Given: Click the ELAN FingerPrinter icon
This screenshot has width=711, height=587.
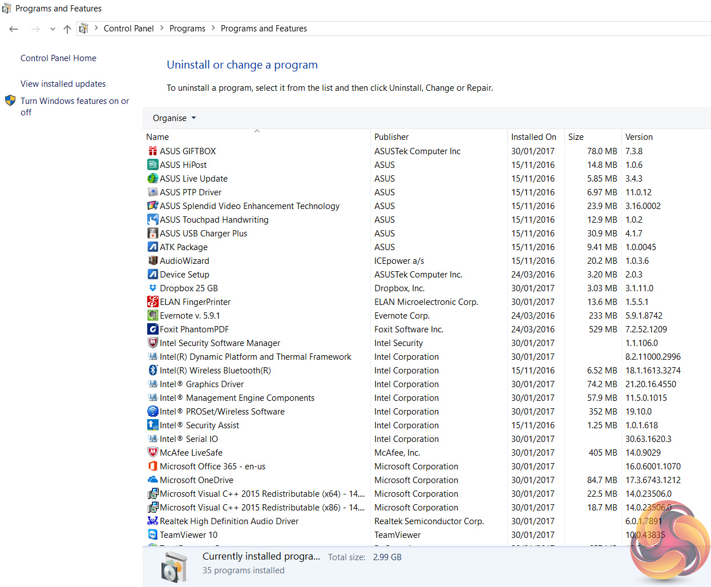Looking at the screenshot, I should pos(153,302).
